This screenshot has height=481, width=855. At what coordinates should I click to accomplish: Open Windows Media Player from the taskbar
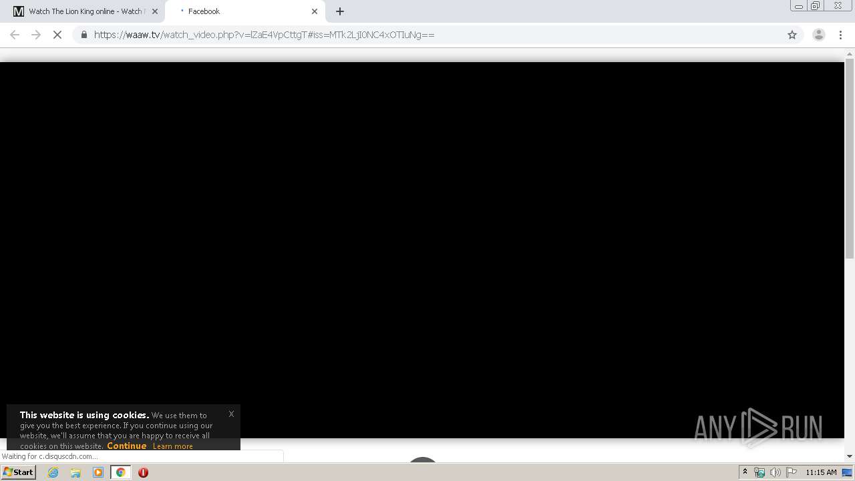(98, 472)
